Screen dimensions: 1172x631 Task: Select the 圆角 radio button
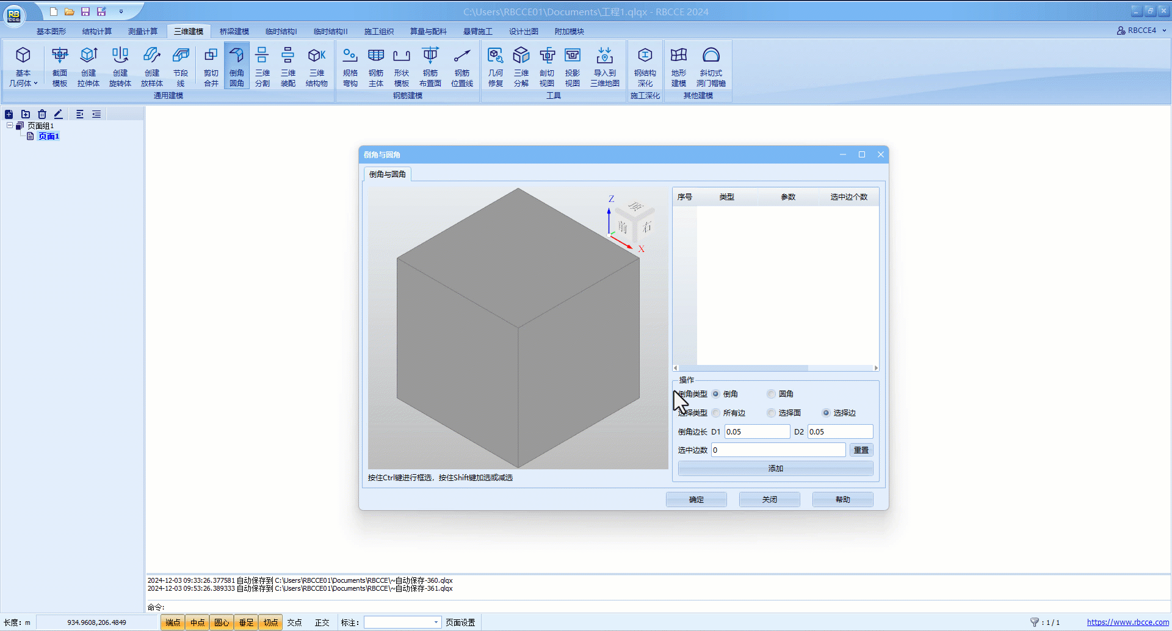[x=772, y=394]
